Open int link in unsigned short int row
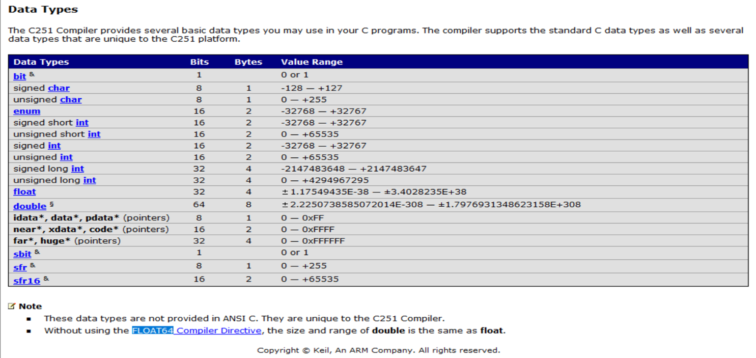 coord(94,134)
